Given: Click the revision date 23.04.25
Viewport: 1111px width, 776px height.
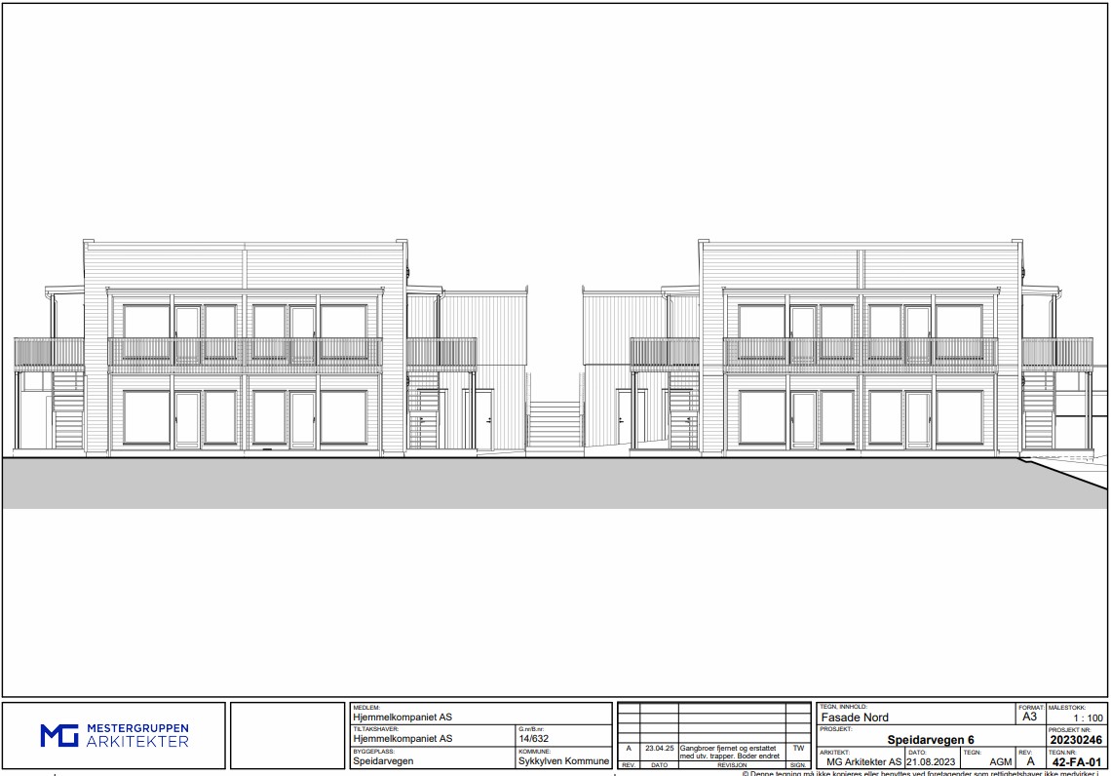Looking at the screenshot, I should pyautogui.click(x=659, y=749).
